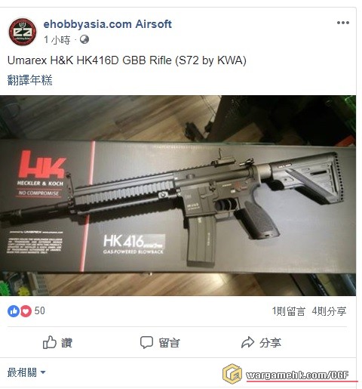The width and height of the screenshot is (362, 389).
Task: Click the speech bubble comment icon
Action: [146, 342]
